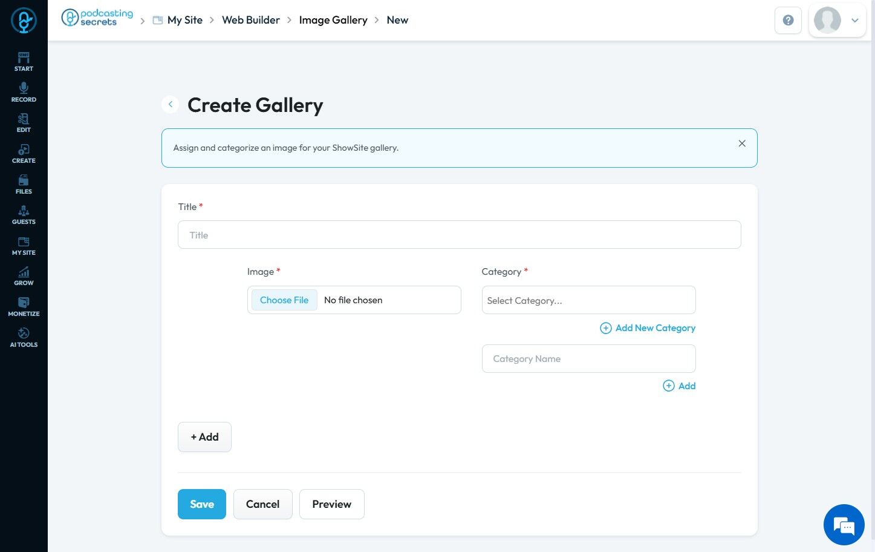Open the Select Category dropdown
Image resolution: width=875 pixels, height=552 pixels.
[x=588, y=300]
